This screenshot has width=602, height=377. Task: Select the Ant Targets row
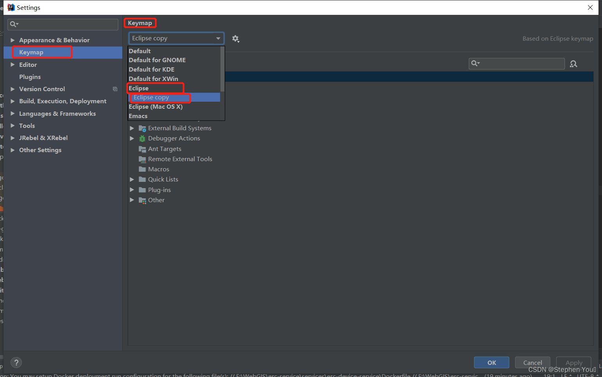(360, 149)
